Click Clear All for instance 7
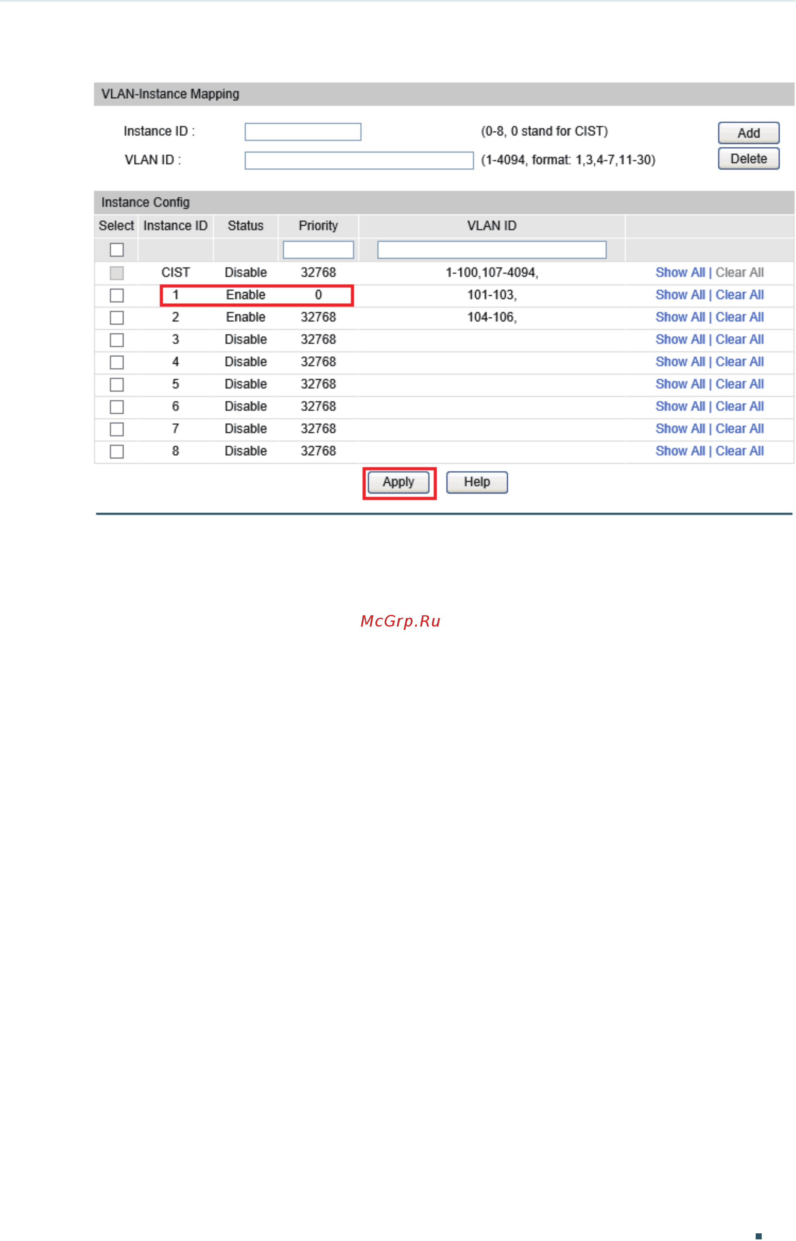796x1241 pixels. [x=740, y=429]
